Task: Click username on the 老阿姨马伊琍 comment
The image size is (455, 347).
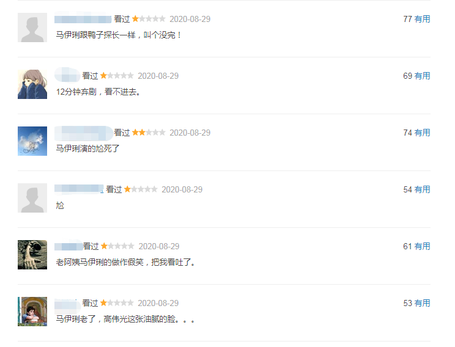Action: (x=68, y=246)
